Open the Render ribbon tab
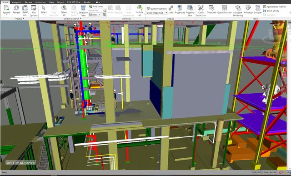 coord(87,2)
